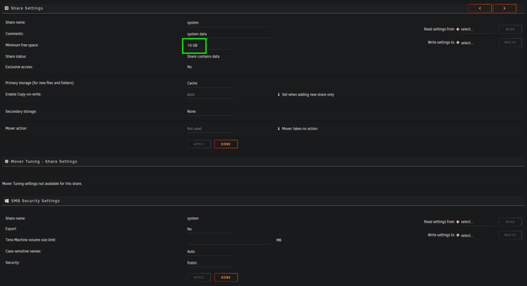The image size is (527, 286).
Task: Click right arrow icon in SMB Write settings to
Action: coord(458,235)
